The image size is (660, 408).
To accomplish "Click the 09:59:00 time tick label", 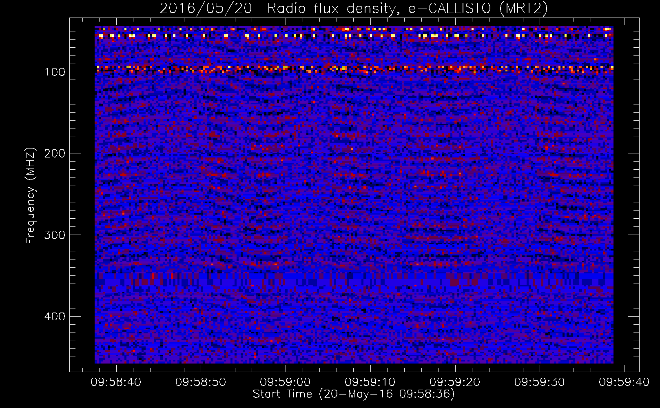I will coord(286,382).
